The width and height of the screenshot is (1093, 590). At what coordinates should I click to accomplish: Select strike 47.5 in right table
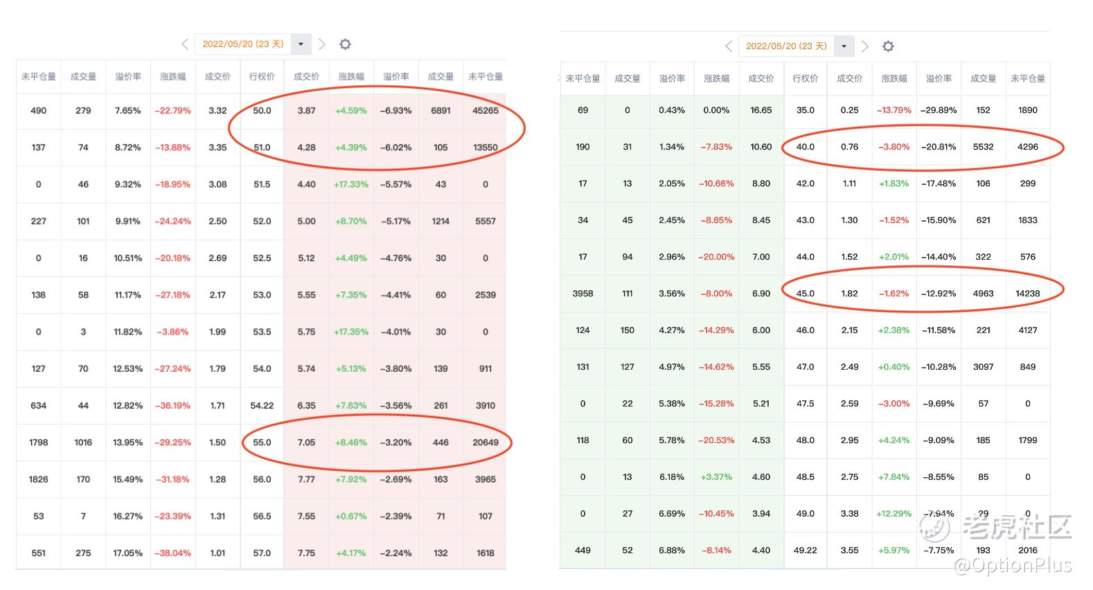805,404
